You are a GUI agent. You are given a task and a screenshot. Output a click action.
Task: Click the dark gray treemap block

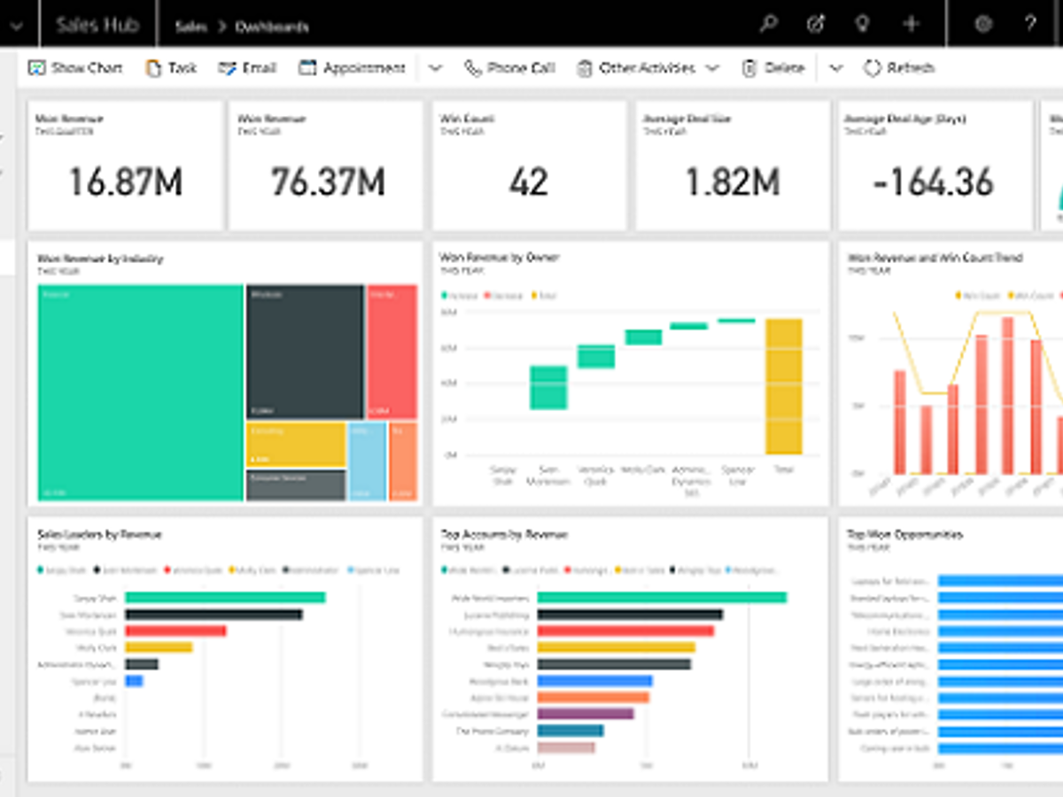(x=305, y=352)
